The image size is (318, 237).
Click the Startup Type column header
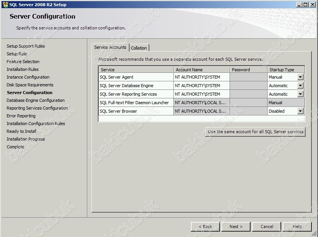286,70
